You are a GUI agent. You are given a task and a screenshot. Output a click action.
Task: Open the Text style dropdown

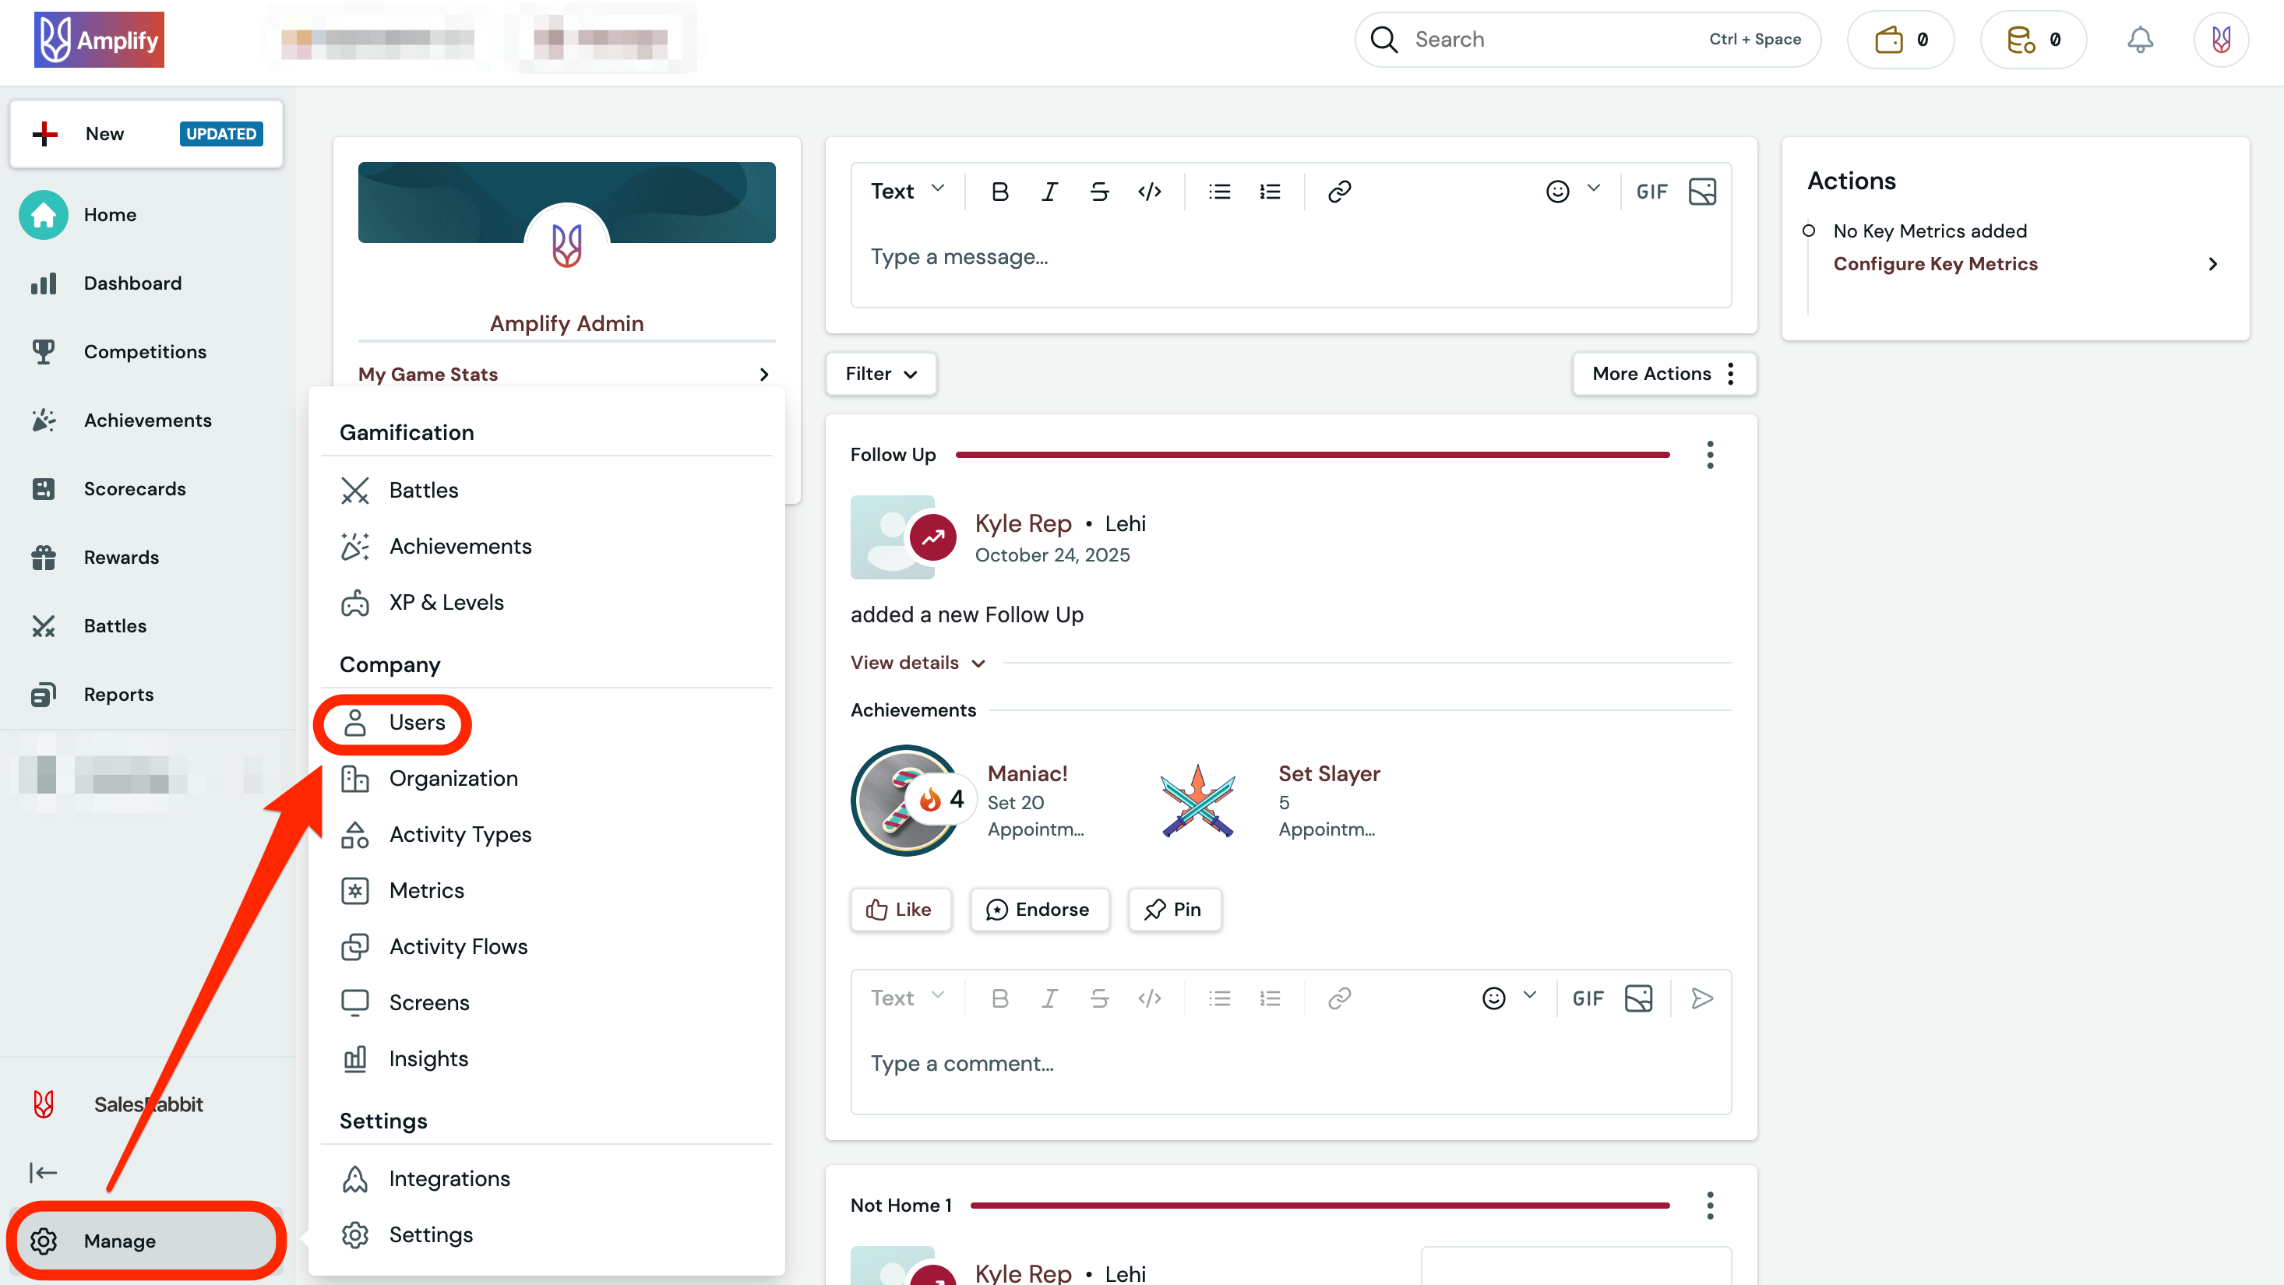click(906, 191)
